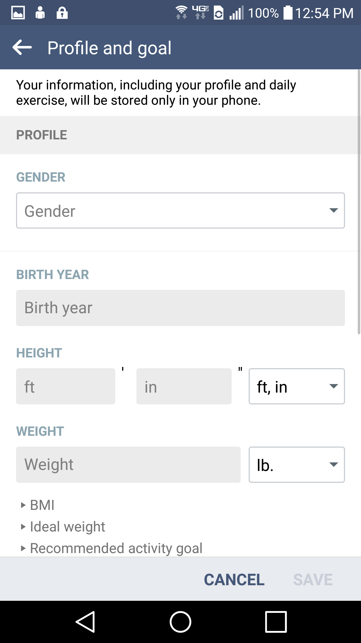Viewport: 361px width, 643px height.
Task: Tap the gallery image status icon
Action: click(18, 13)
